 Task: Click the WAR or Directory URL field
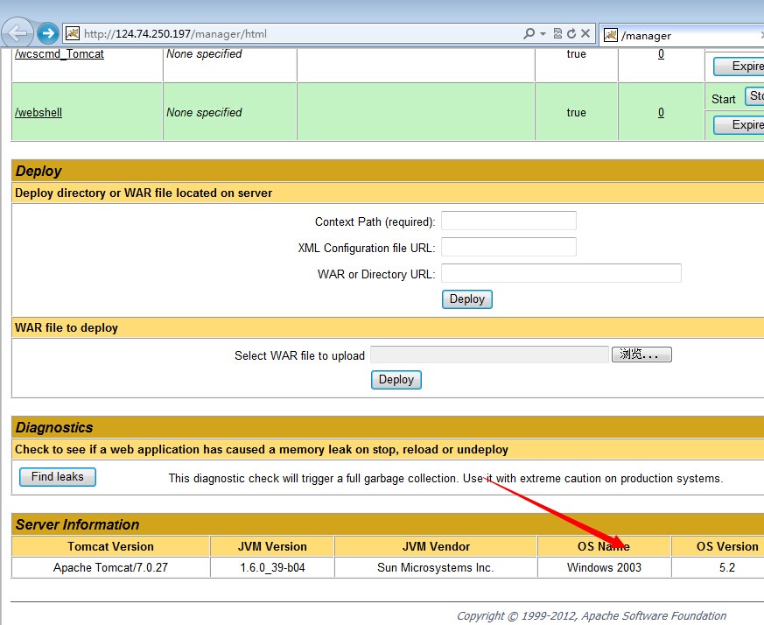click(x=561, y=273)
